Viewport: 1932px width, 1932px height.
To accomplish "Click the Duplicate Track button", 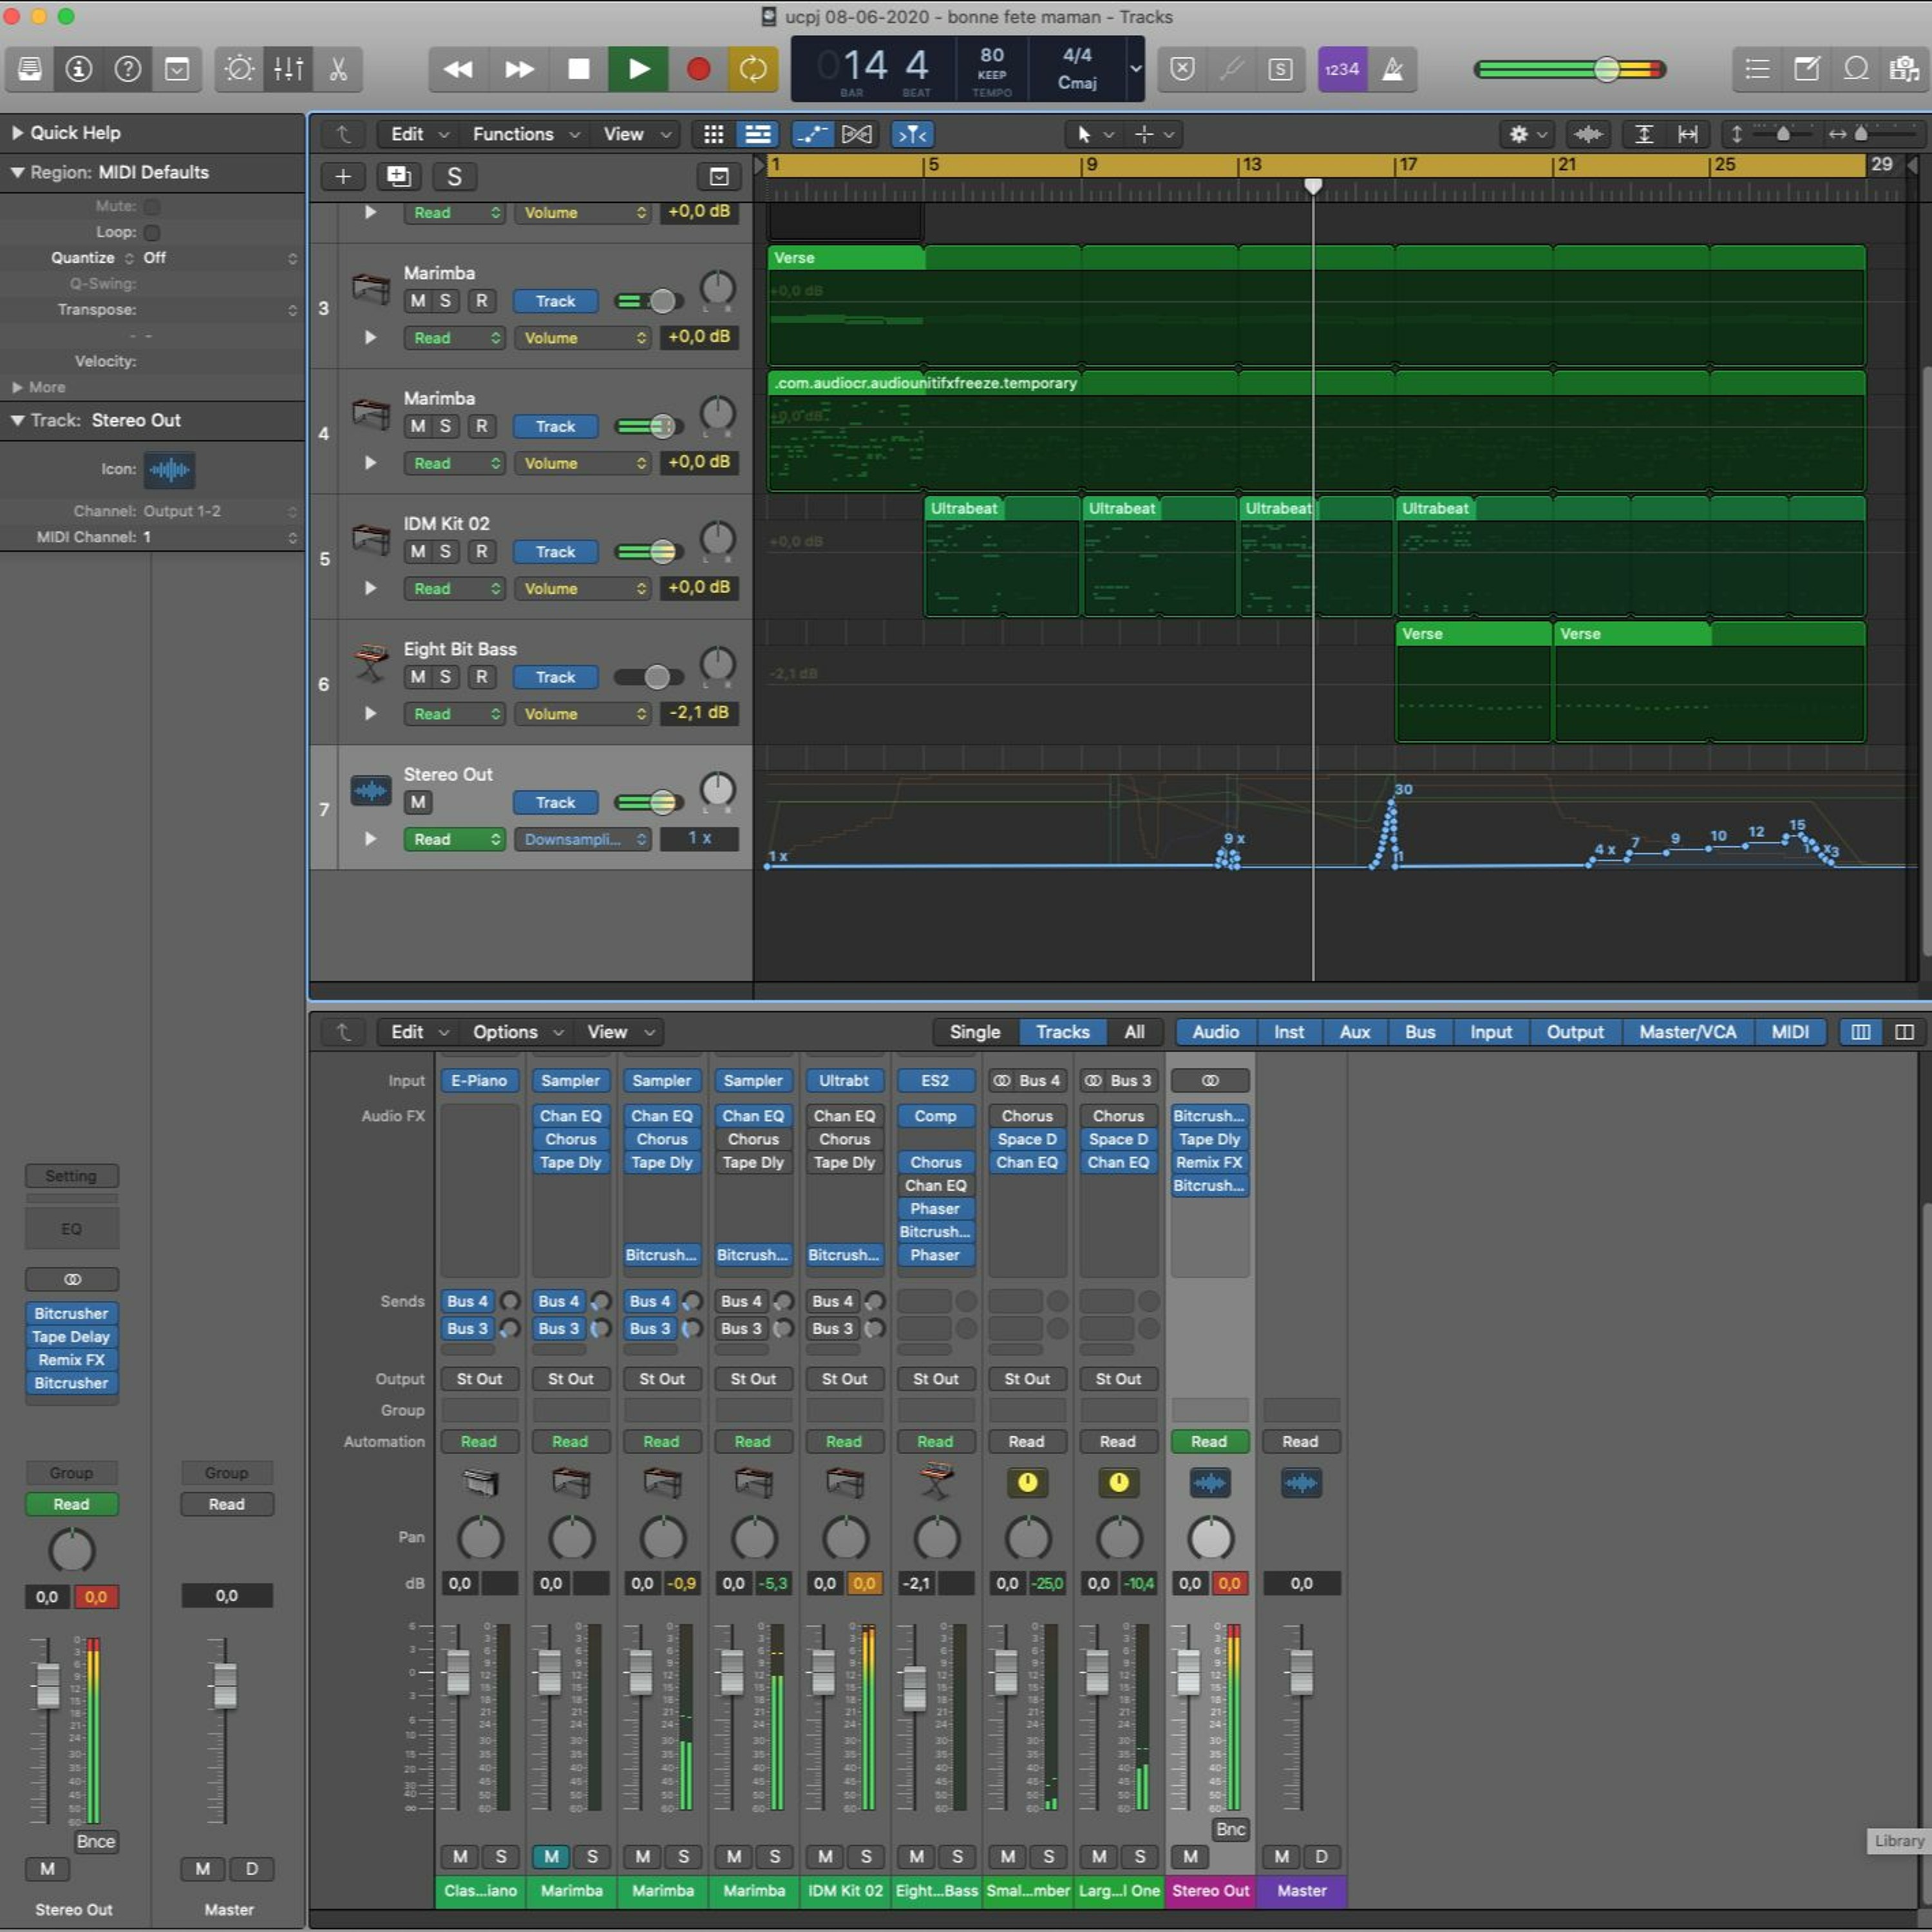I will coord(398,177).
